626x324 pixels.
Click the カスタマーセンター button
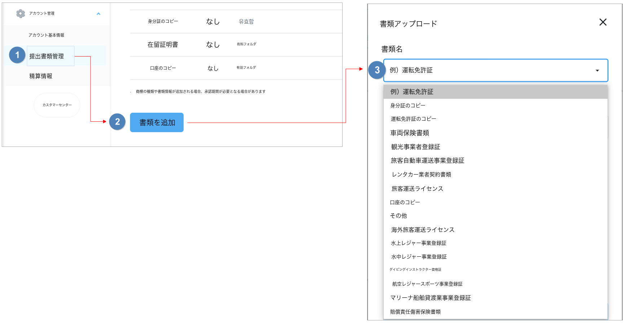(57, 105)
